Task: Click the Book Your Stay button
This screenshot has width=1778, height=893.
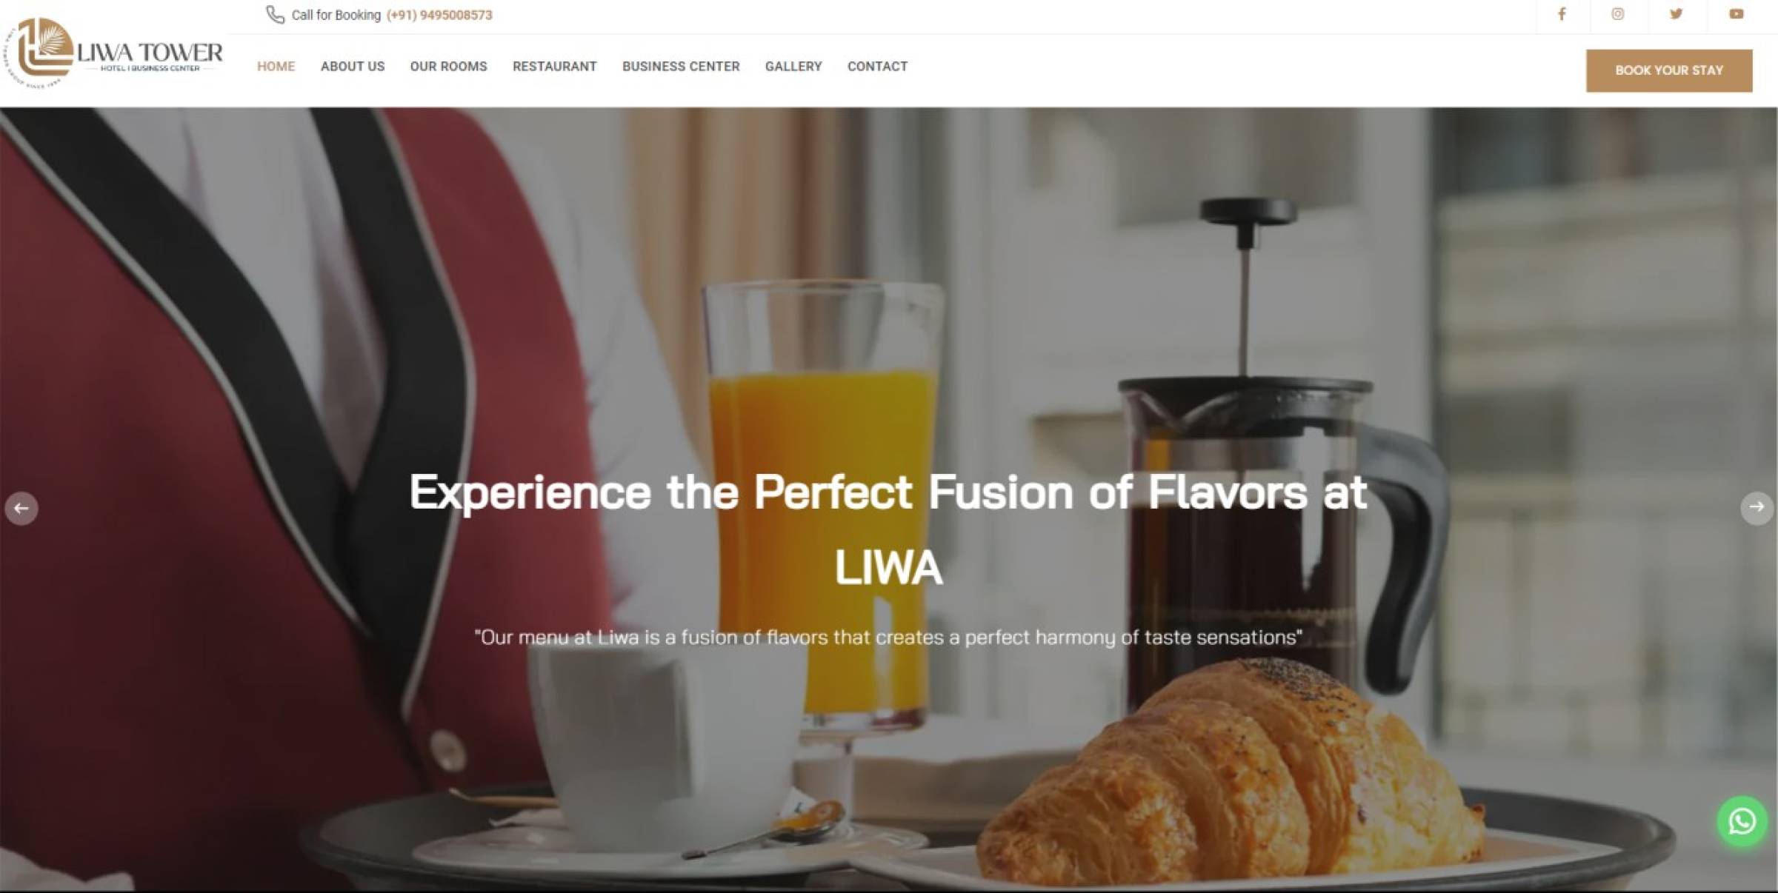Action: point(1669,71)
